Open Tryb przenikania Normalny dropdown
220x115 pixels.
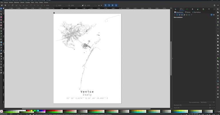click(207, 102)
